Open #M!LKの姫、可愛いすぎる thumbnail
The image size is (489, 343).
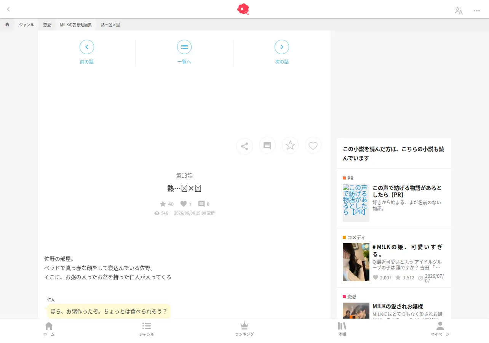click(356, 262)
